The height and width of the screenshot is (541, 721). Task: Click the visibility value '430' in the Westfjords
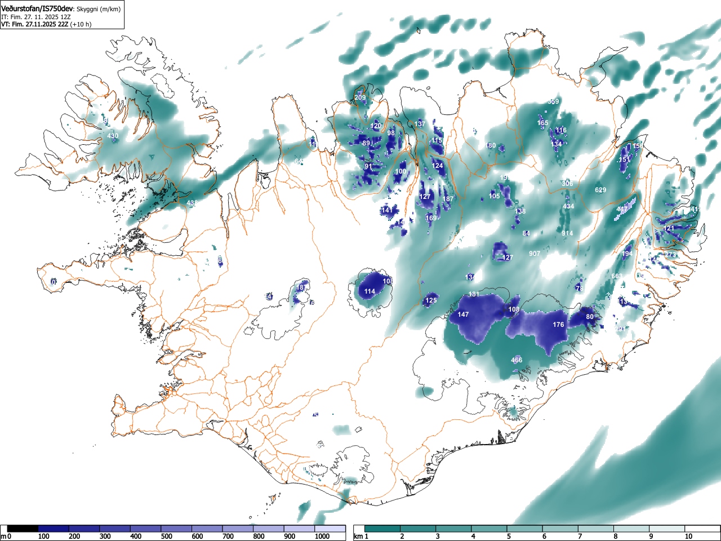(x=113, y=136)
